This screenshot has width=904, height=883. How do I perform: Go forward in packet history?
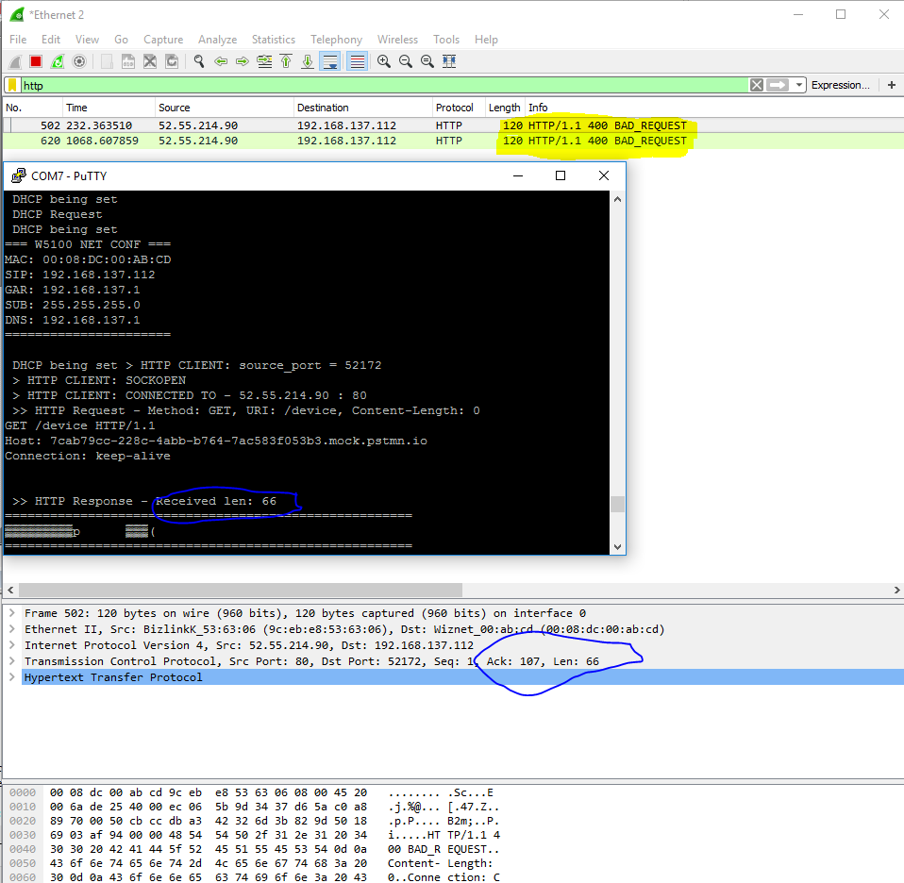tap(243, 61)
